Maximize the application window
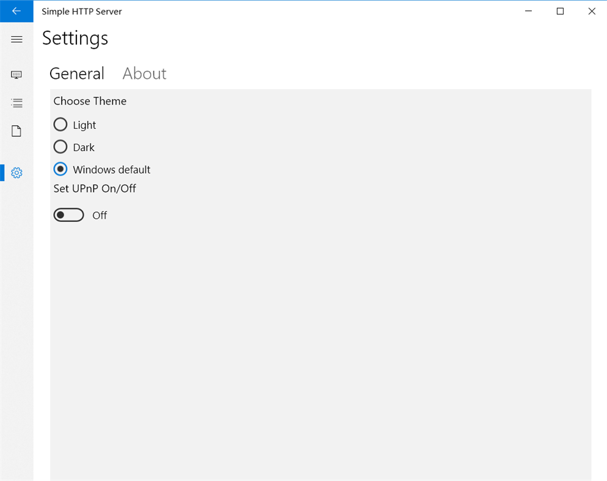 [x=559, y=11]
